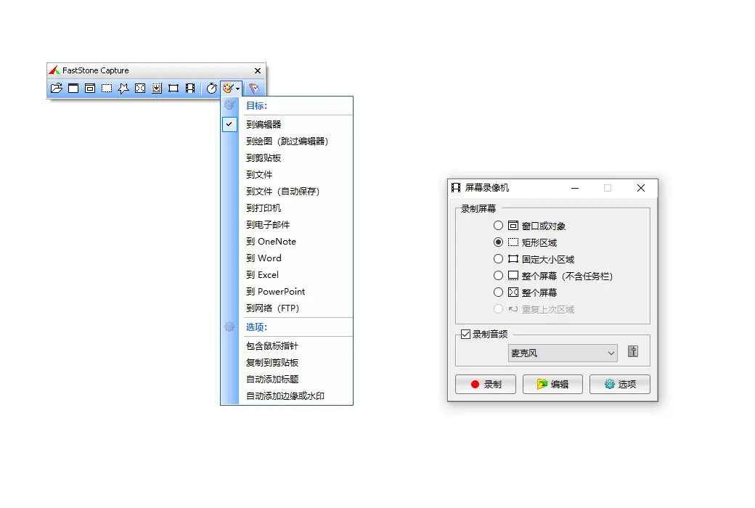
Task: Click the 屏幕录像机 title bar film icon
Action: pos(455,188)
